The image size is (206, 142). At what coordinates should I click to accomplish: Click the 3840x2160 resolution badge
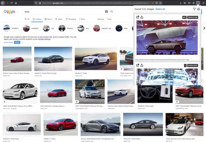(x=192, y=17)
